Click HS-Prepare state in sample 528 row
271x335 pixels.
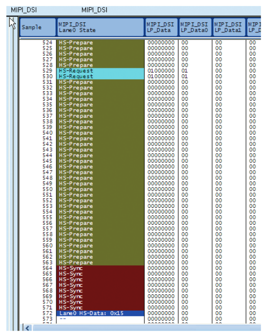[x=100, y=65]
